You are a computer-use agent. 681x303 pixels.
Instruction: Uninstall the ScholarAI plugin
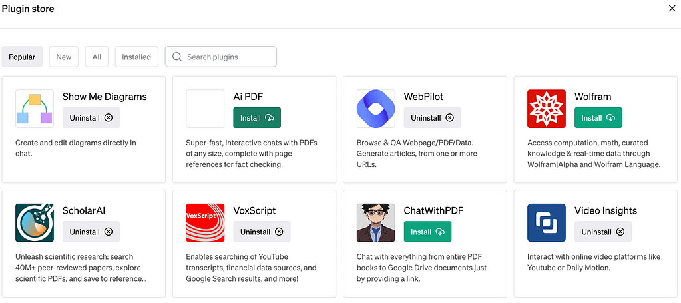pos(91,232)
